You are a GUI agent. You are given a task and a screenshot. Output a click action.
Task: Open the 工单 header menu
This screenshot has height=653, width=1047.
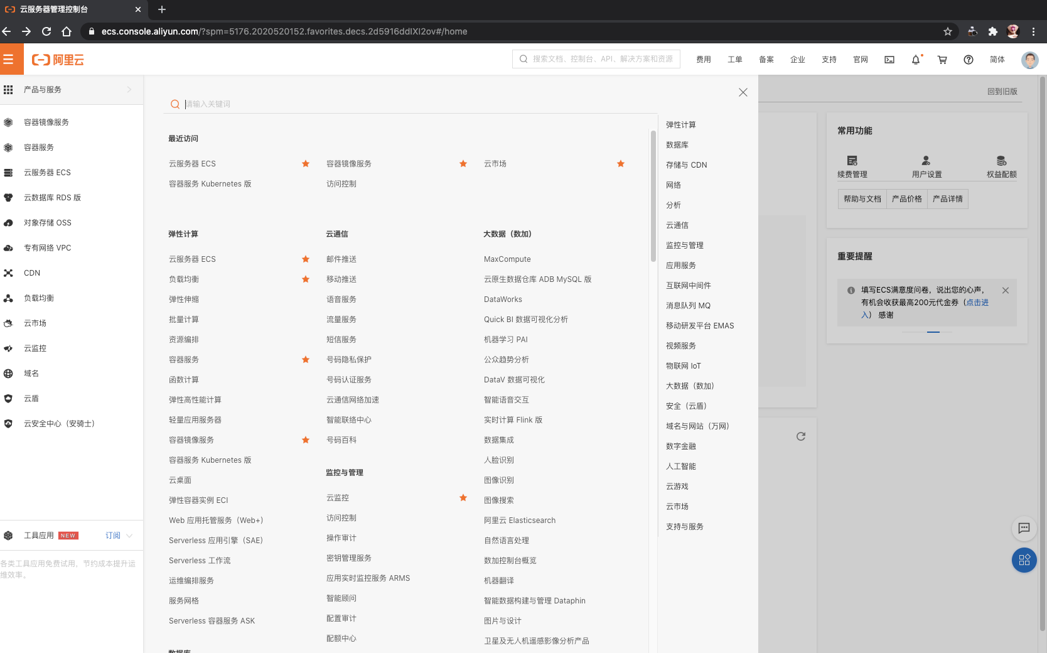[735, 60]
